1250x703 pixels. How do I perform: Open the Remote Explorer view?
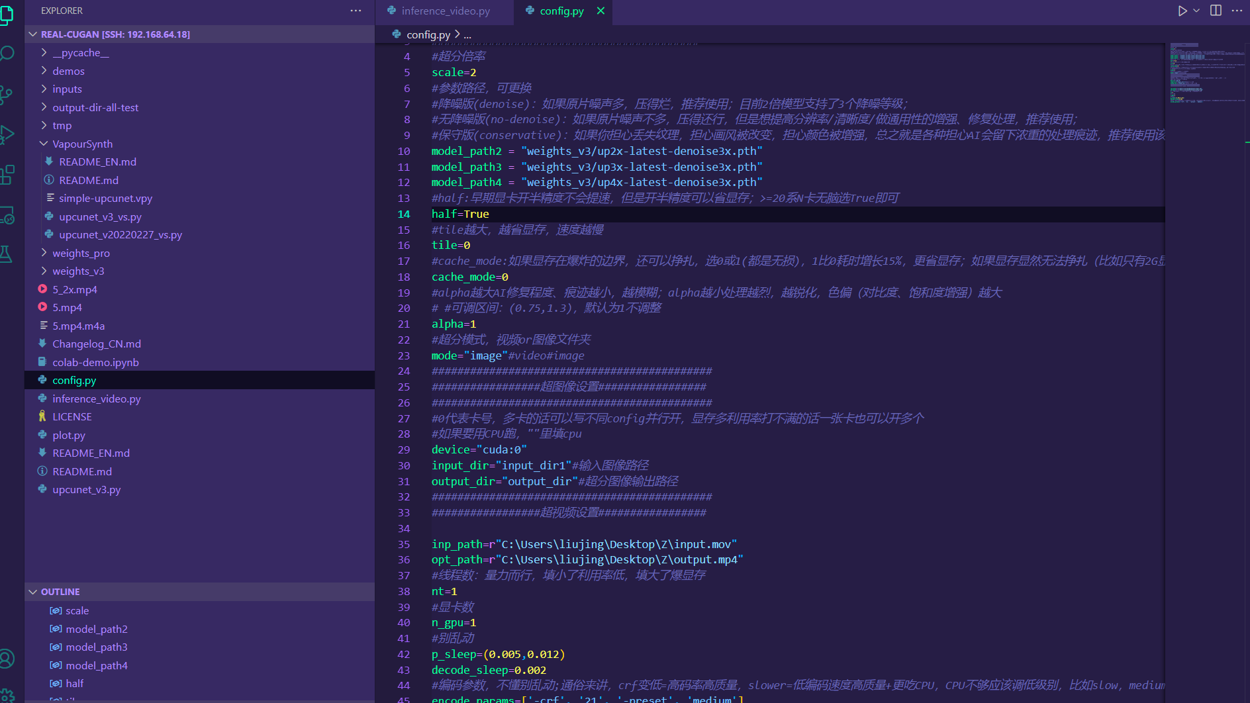coord(7,215)
